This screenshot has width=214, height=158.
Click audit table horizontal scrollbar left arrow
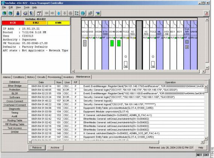point(30,142)
